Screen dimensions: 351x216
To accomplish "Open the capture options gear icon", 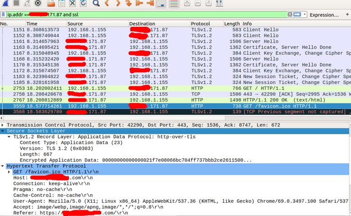I will pyautogui.click(x=38, y=4).
